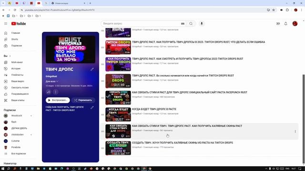Image resolution: width=305 pixels, height=171 pixels.
Task: Open video ТВИЧ ДРОПС РАСТ. Во сколько начинается
Action: pyautogui.click(x=183, y=76)
